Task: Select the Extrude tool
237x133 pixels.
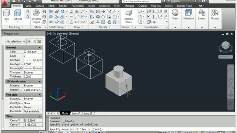Action: 18,15
